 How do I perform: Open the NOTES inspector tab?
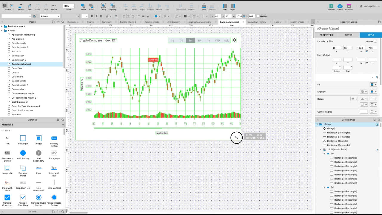click(349, 35)
